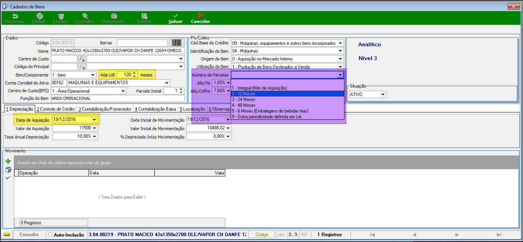Open Centro de Custo lookup magnifier
Screen dimensions: 523x242
click(81, 59)
